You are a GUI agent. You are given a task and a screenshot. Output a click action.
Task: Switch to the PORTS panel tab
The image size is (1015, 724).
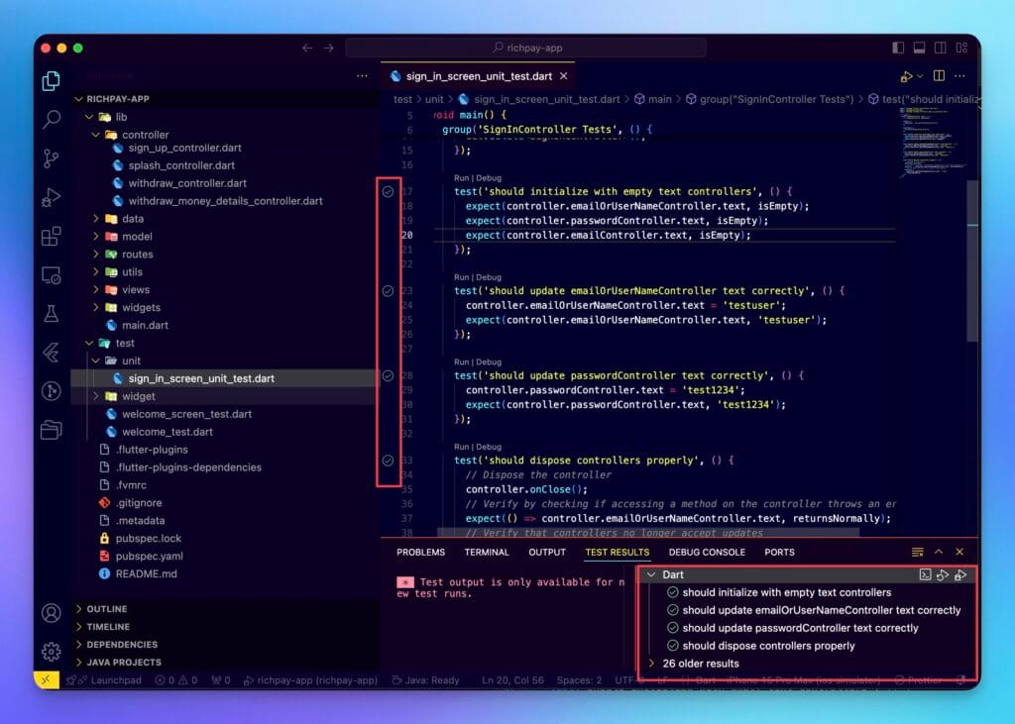pos(779,552)
